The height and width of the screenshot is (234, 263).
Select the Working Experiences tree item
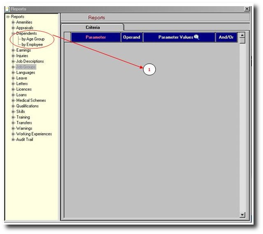[x=34, y=134]
